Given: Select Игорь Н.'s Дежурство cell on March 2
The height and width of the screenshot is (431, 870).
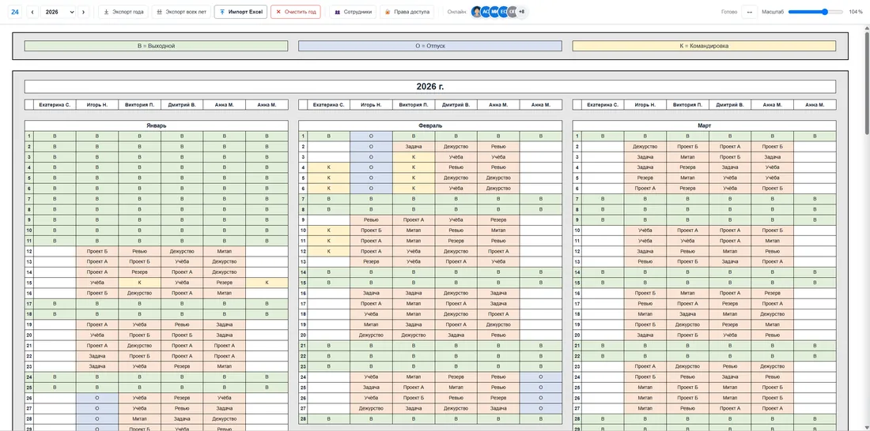Looking at the screenshot, I should pos(645,147).
